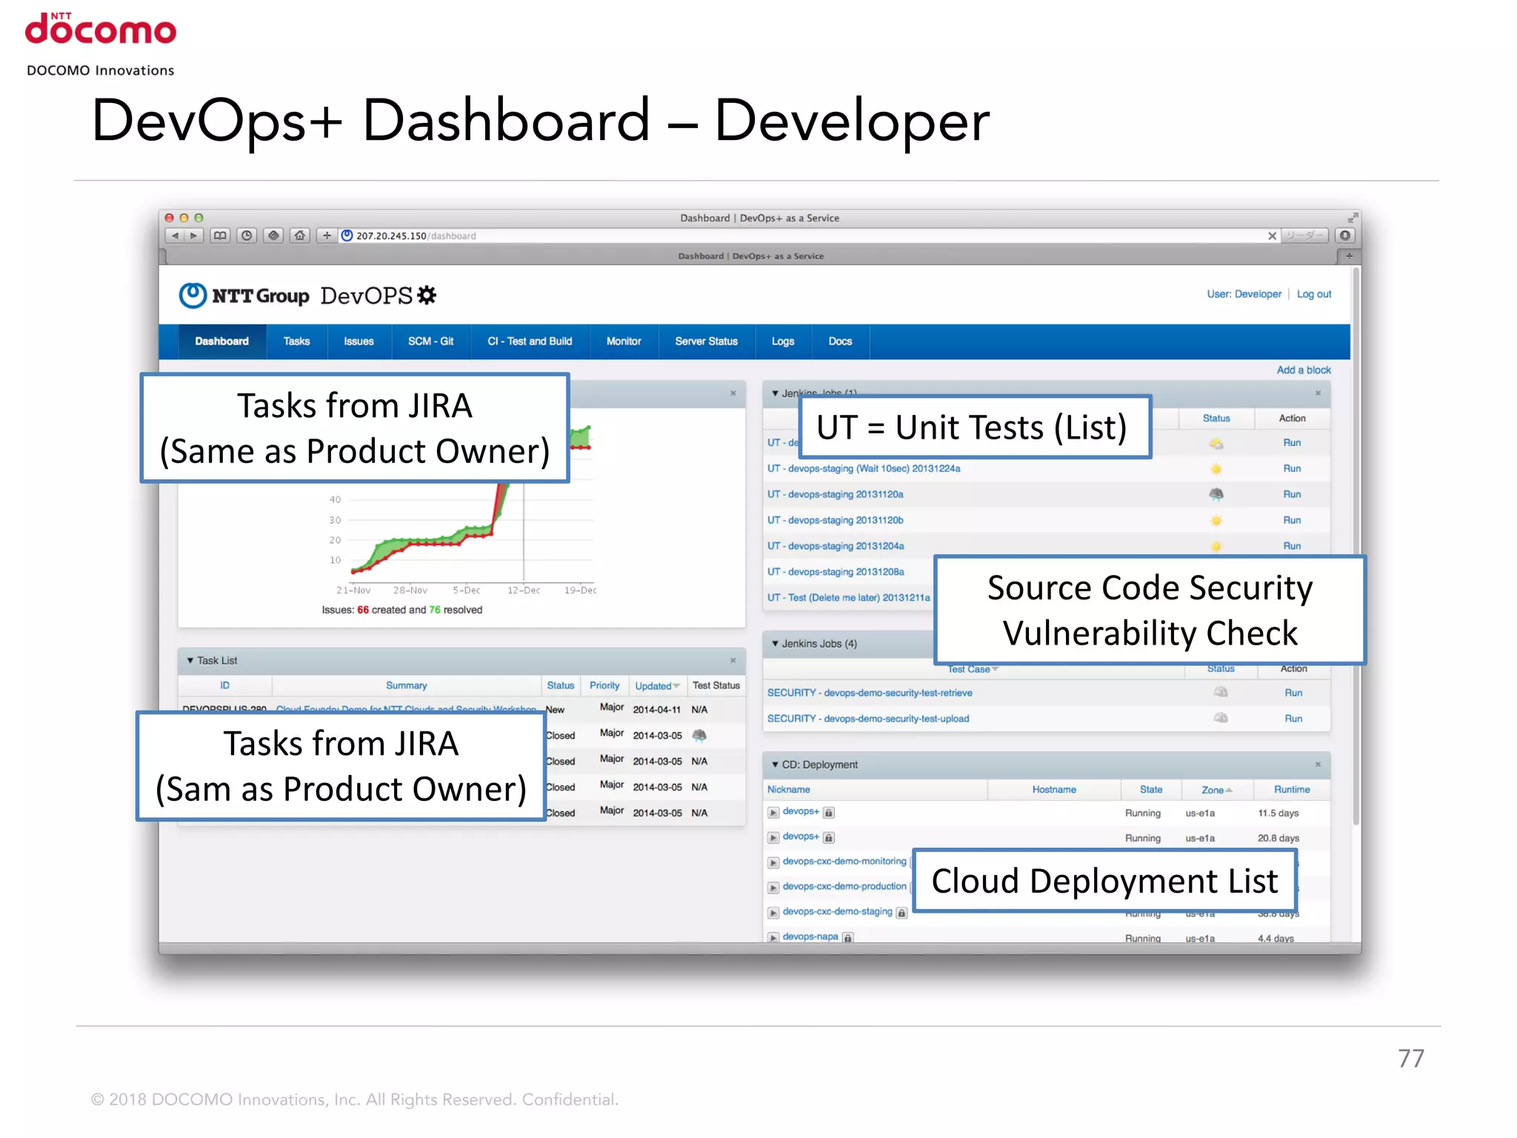Open the Docs tab
The height and width of the screenshot is (1138, 1517).
(x=840, y=342)
